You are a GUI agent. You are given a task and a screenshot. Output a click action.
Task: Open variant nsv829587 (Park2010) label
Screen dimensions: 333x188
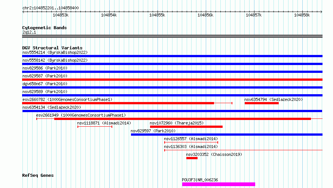tap(45, 76)
